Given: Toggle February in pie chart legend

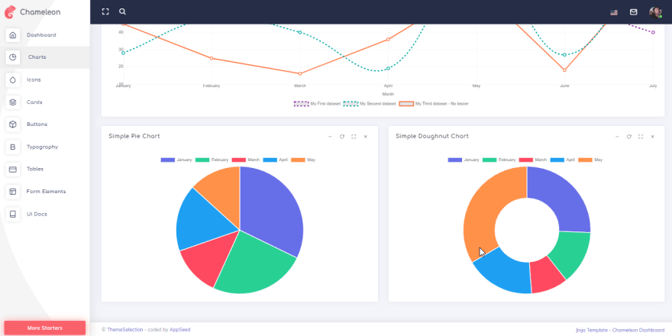Looking at the screenshot, I should tap(212, 160).
